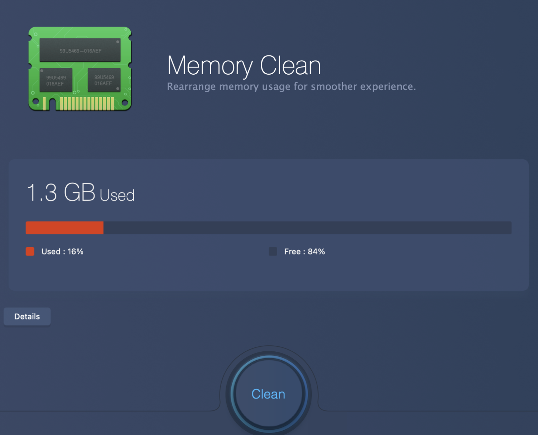Click the red used portion of memory bar
This screenshot has height=435, width=538.
coord(65,228)
